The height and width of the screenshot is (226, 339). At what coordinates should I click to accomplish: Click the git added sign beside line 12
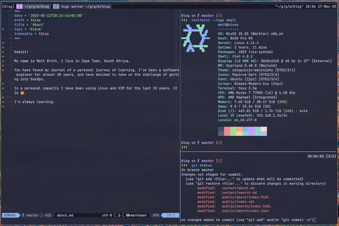3,29
